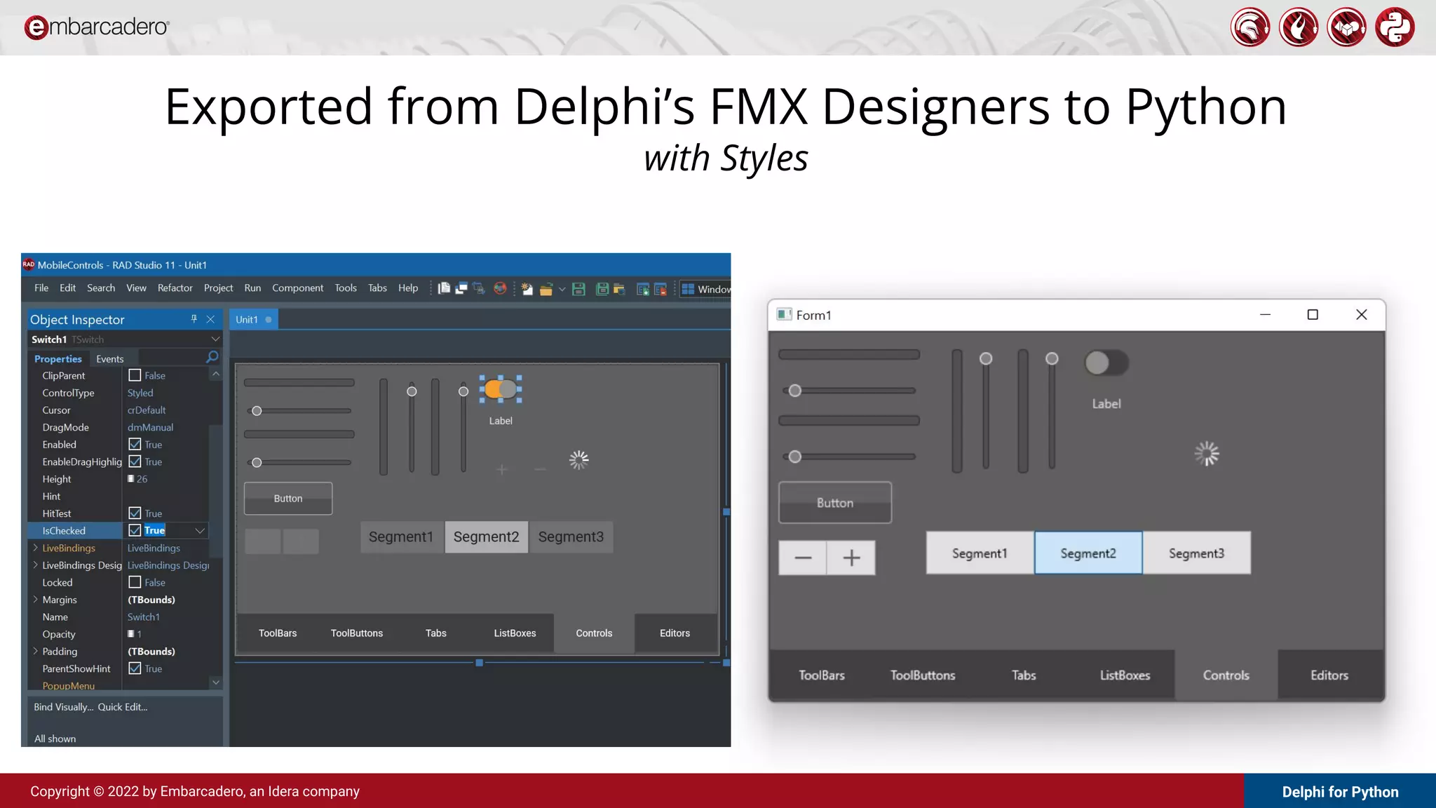Toggle the switch in Form1 window
The image size is (1436, 808).
1106,363
